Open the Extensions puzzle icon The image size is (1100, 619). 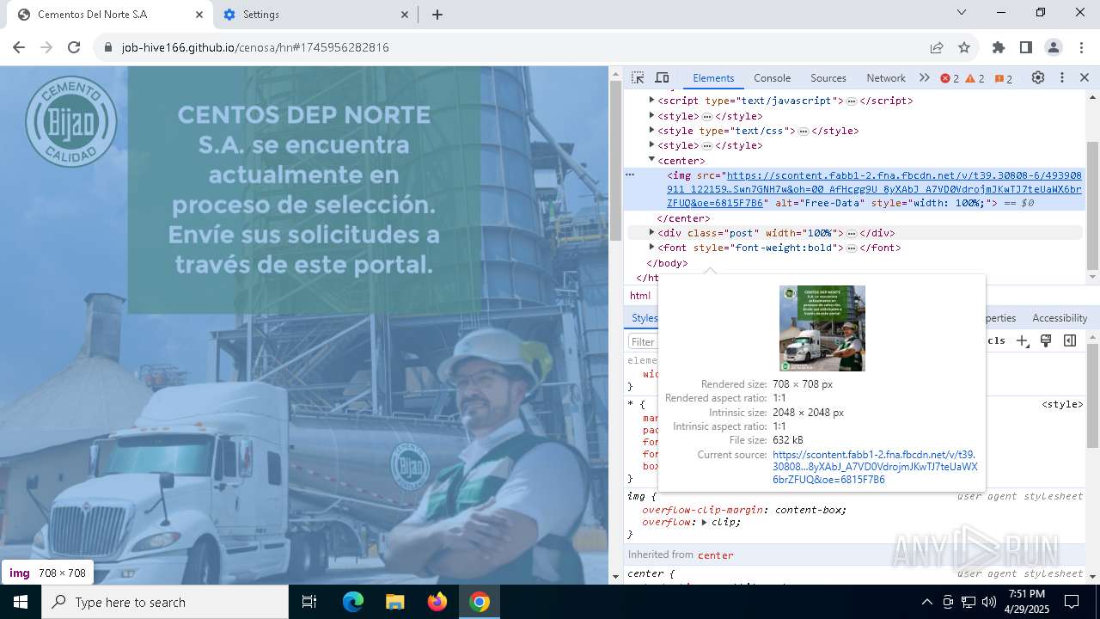[x=999, y=47]
